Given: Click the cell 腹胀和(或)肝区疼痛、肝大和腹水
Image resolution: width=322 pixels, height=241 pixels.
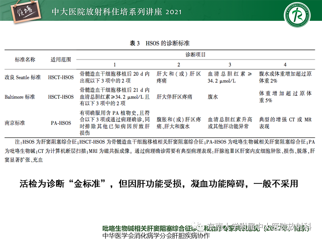Looking at the screenshot, I should 179,123.
